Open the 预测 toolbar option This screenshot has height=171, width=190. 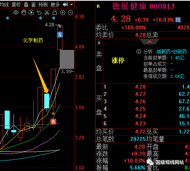43,5
